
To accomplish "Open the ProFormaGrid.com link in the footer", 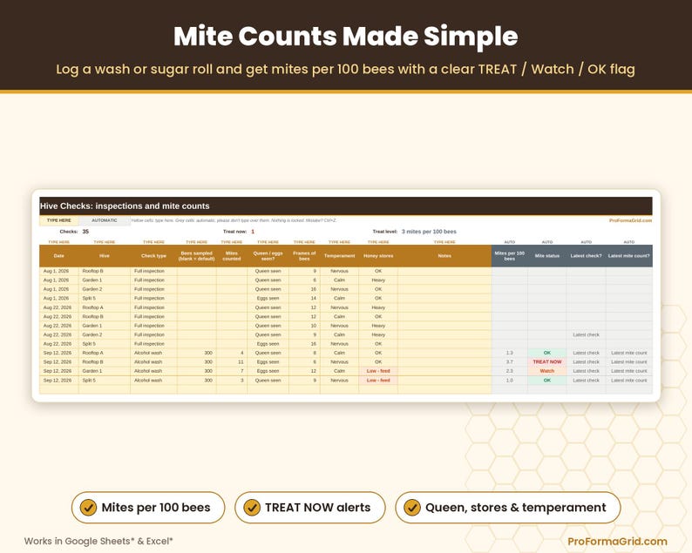I will tap(617, 541).
